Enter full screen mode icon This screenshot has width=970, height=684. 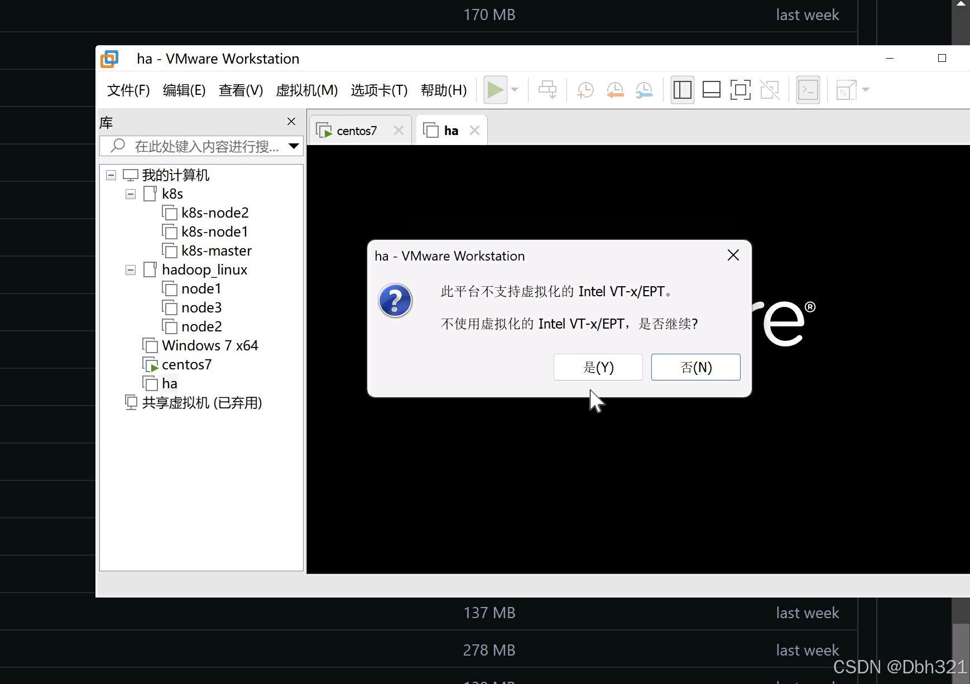click(740, 90)
